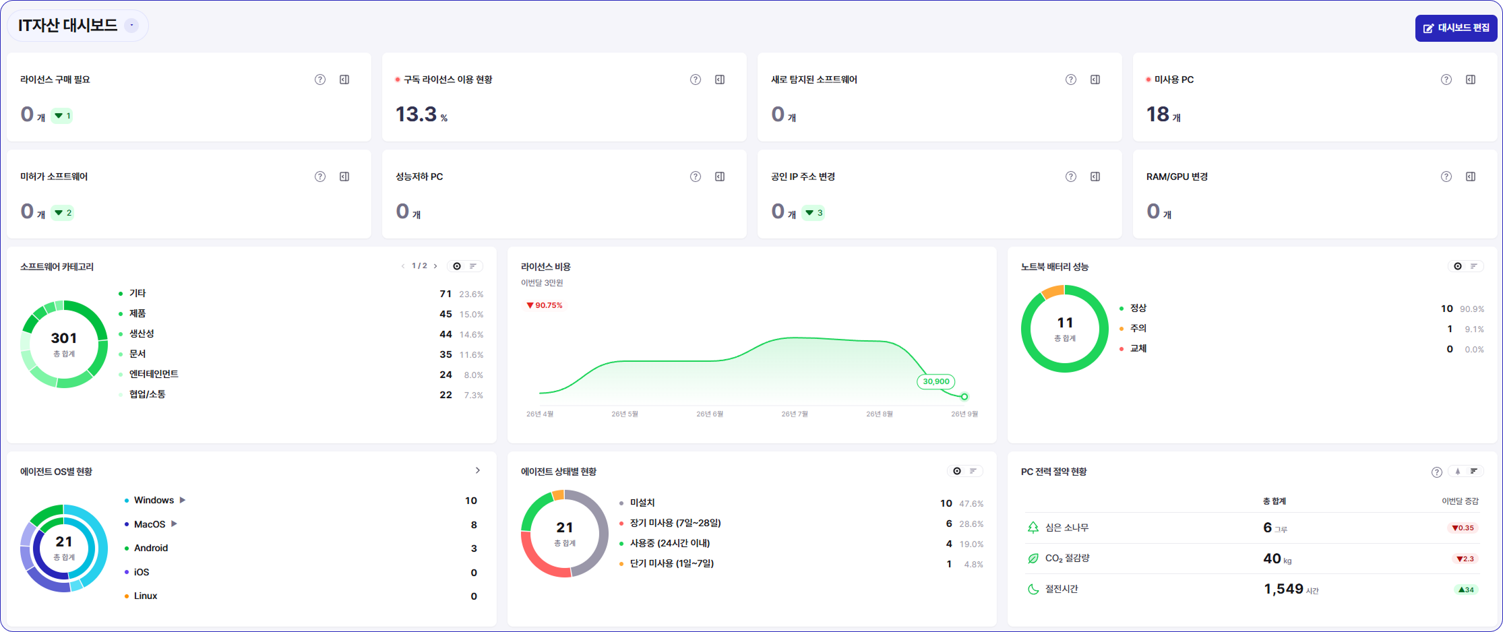Image resolution: width=1503 pixels, height=632 pixels.
Task: Open side panel icon on 미사용 PC card
Action: coord(1471,80)
